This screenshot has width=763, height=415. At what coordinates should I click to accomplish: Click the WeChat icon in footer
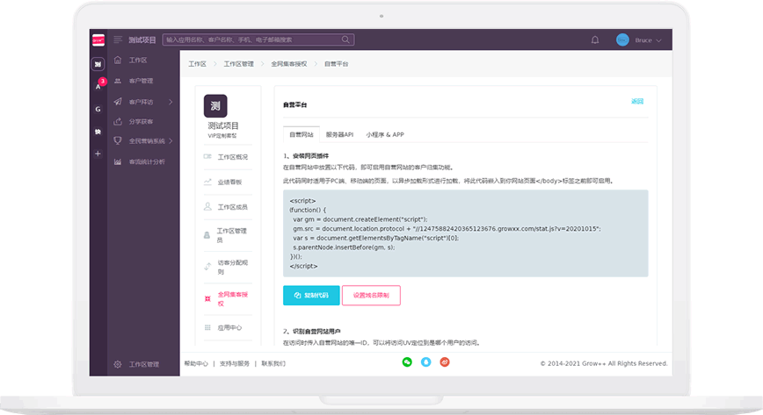(407, 361)
